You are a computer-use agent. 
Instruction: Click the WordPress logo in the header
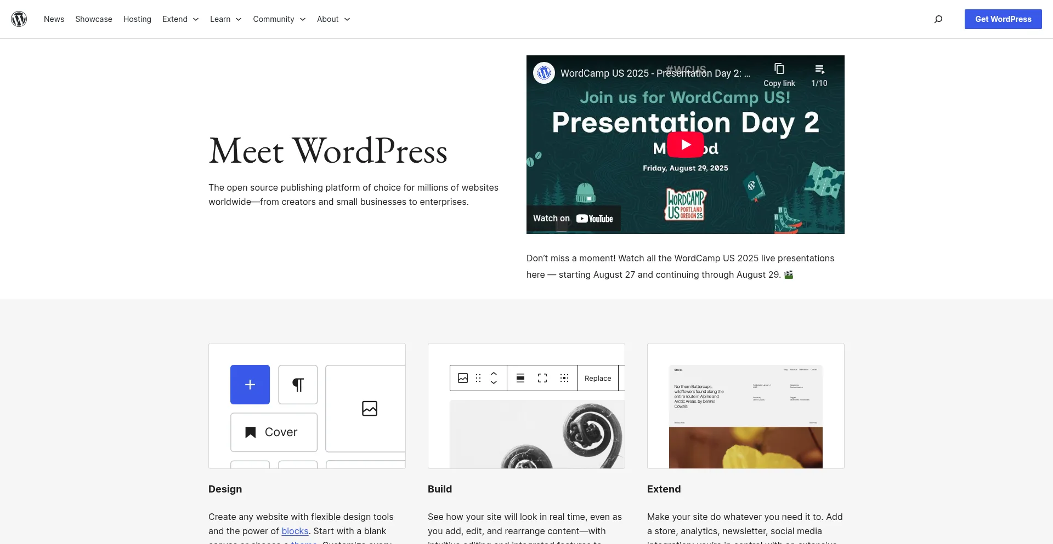[x=19, y=19]
